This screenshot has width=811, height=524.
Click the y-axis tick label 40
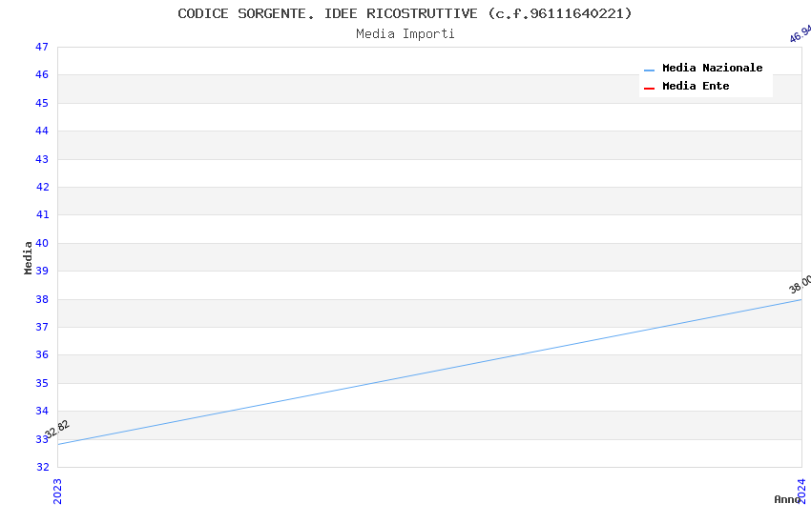coord(42,243)
